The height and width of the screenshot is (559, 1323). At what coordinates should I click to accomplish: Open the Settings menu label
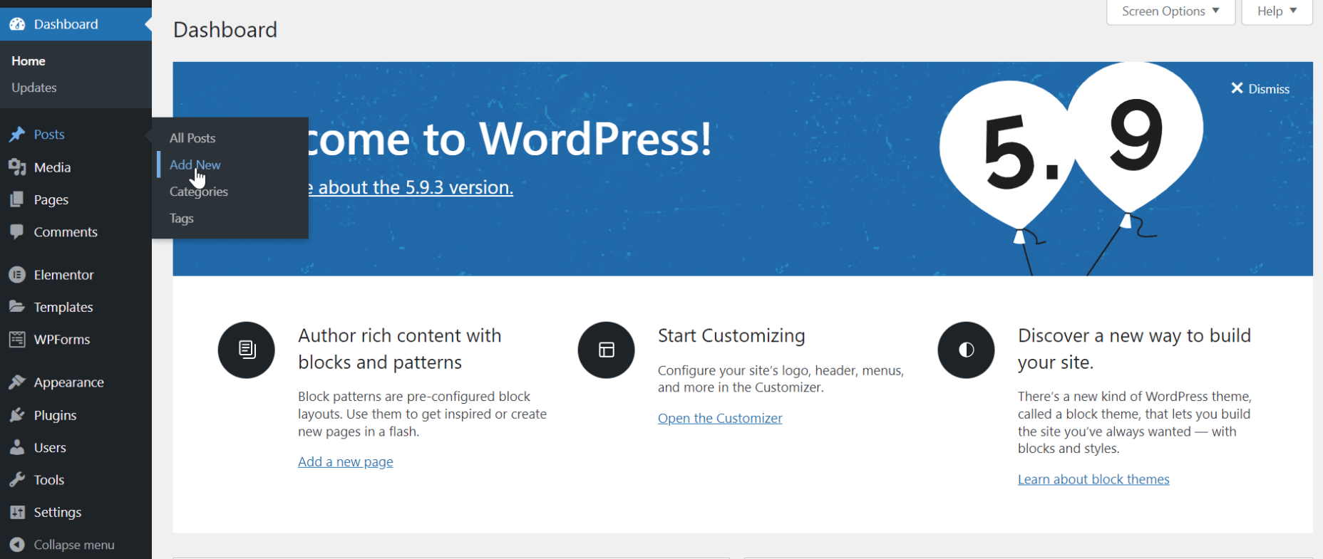coord(58,513)
